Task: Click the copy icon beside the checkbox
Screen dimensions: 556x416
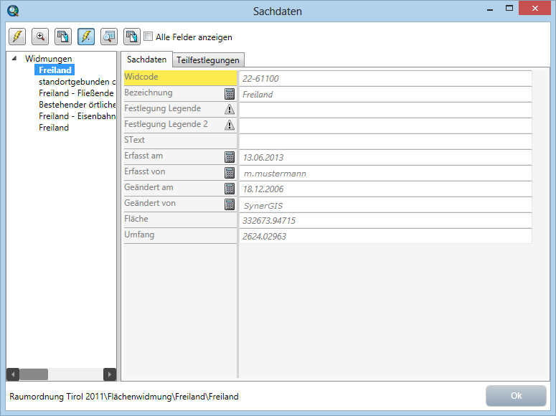Action: tap(132, 37)
